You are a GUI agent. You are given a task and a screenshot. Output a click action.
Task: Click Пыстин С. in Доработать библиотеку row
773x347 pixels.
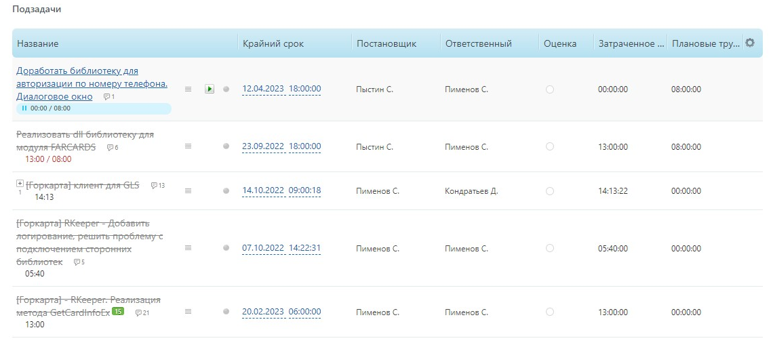375,89
